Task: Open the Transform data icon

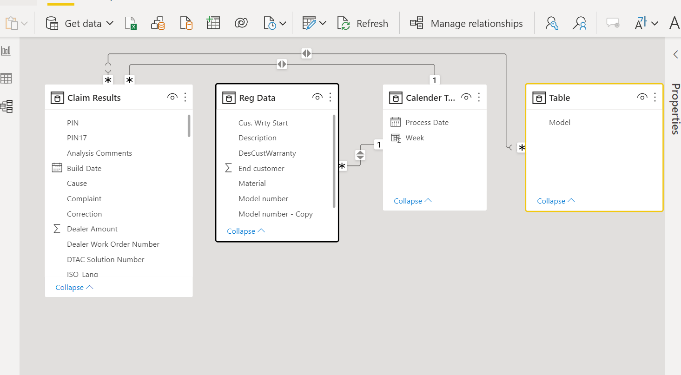Action: tap(309, 23)
